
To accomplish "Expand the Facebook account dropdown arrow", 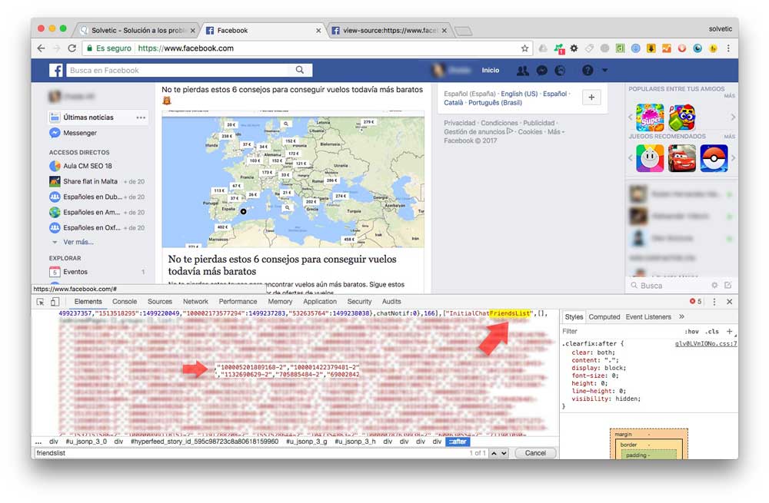I will [604, 71].
